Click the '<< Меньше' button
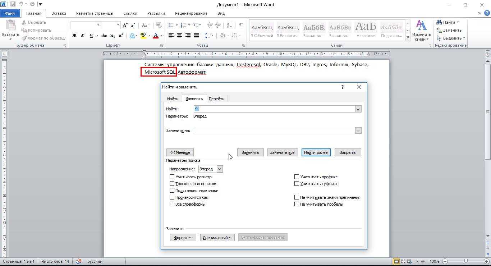491x266 pixels. coord(180,152)
